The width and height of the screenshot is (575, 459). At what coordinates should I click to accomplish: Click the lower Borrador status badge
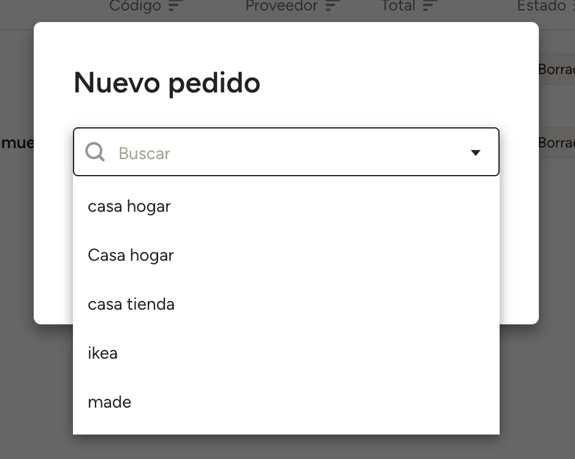557,143
